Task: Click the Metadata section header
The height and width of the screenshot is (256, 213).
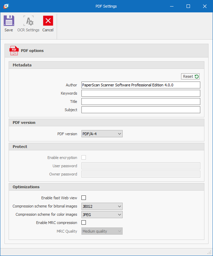Action: click(x=106, y=65)
